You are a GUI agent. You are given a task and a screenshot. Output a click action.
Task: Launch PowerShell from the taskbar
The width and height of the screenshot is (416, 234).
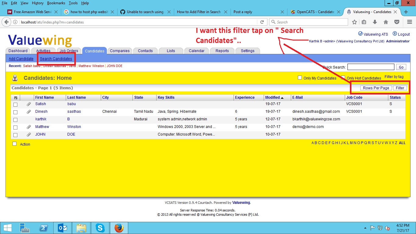44,228
